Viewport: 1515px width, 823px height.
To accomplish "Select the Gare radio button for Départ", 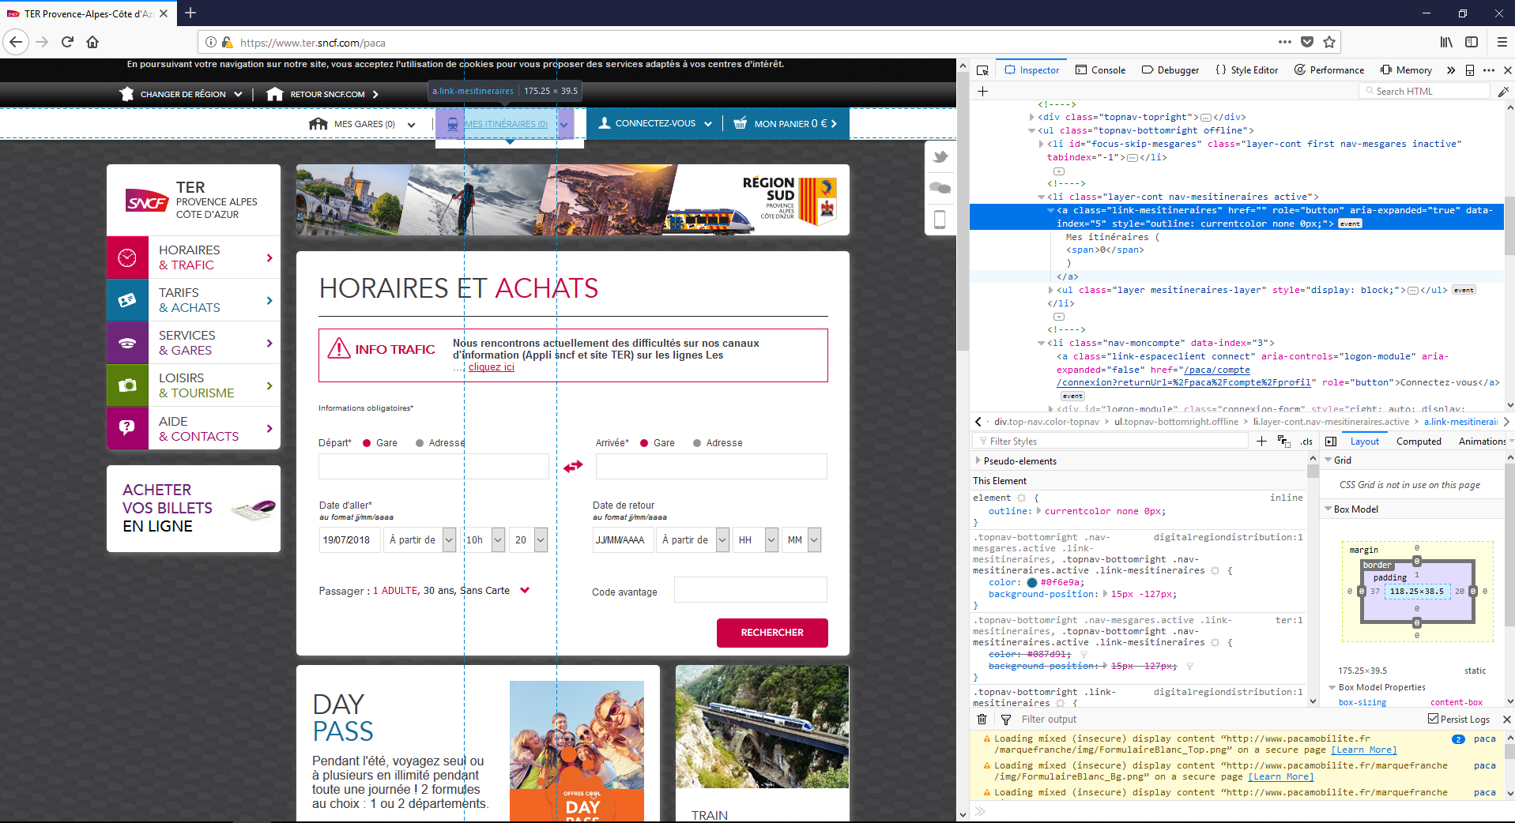I will coord(365,443).
